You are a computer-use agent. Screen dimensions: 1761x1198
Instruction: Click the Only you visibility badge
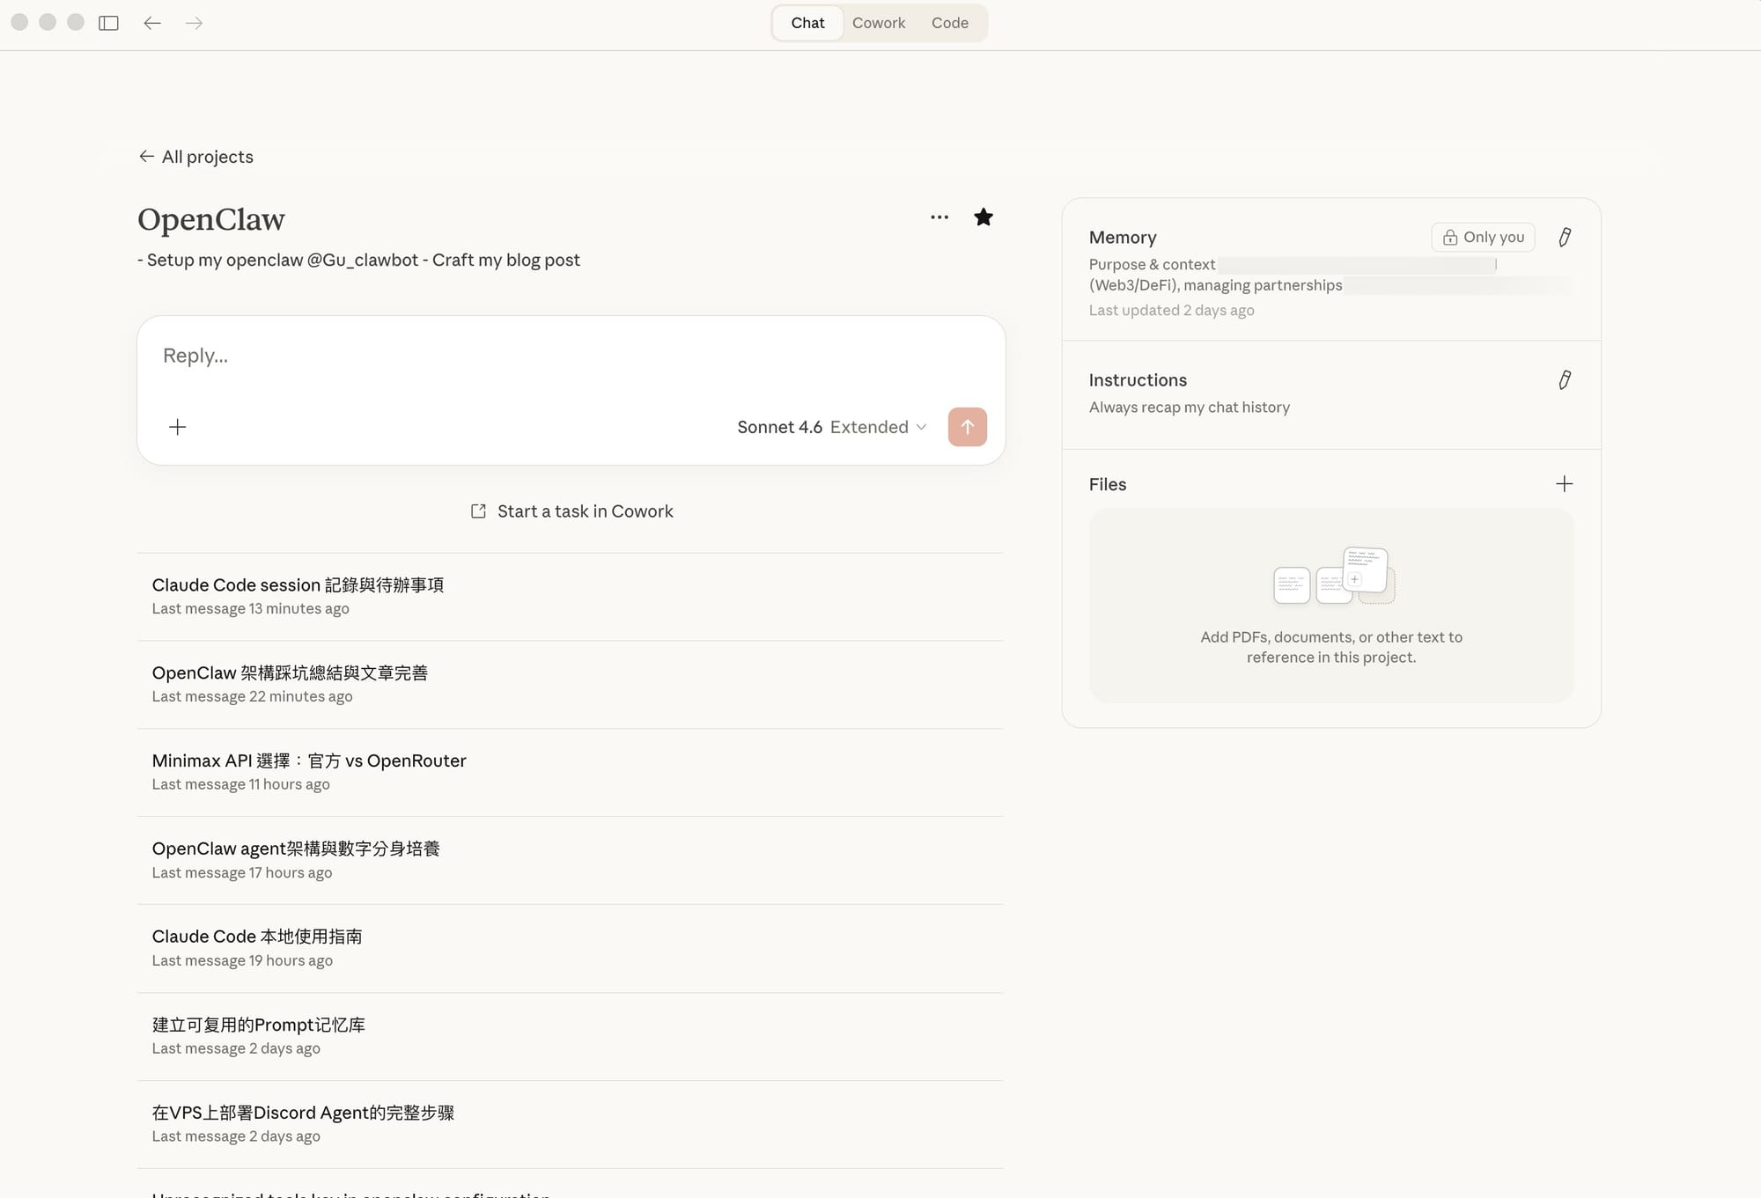[x=1483, y=237]
